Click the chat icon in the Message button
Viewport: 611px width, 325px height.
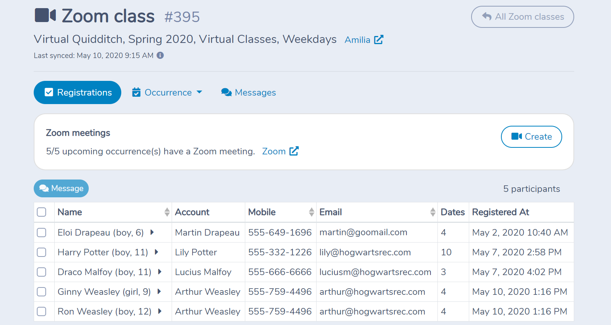coord(44,188)
